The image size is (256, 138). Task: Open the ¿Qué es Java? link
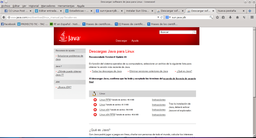coord(184,71)
